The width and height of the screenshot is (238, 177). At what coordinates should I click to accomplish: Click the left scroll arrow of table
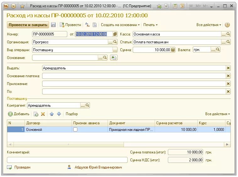point(10,145)
